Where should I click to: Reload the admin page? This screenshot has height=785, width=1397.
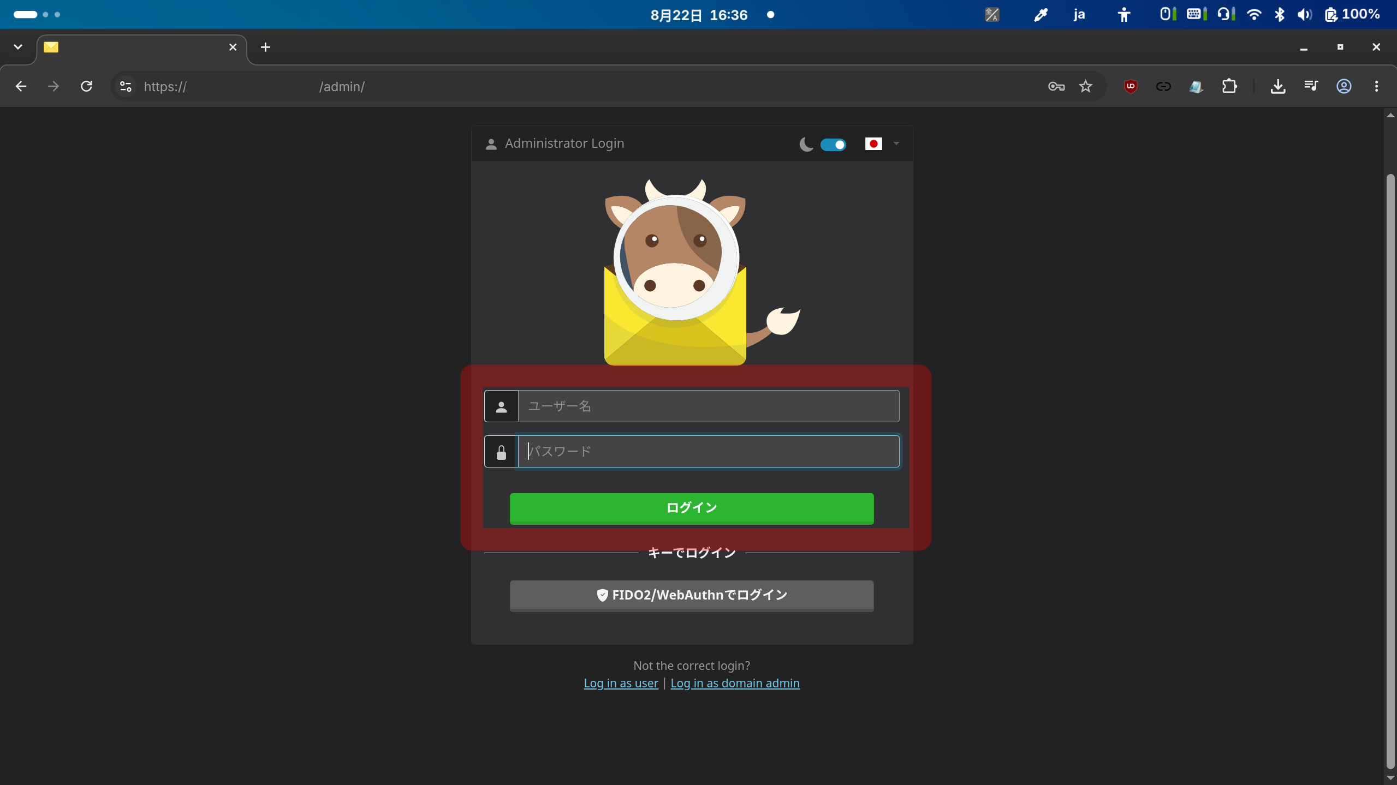pyautogui.click(x=86, y=86)
